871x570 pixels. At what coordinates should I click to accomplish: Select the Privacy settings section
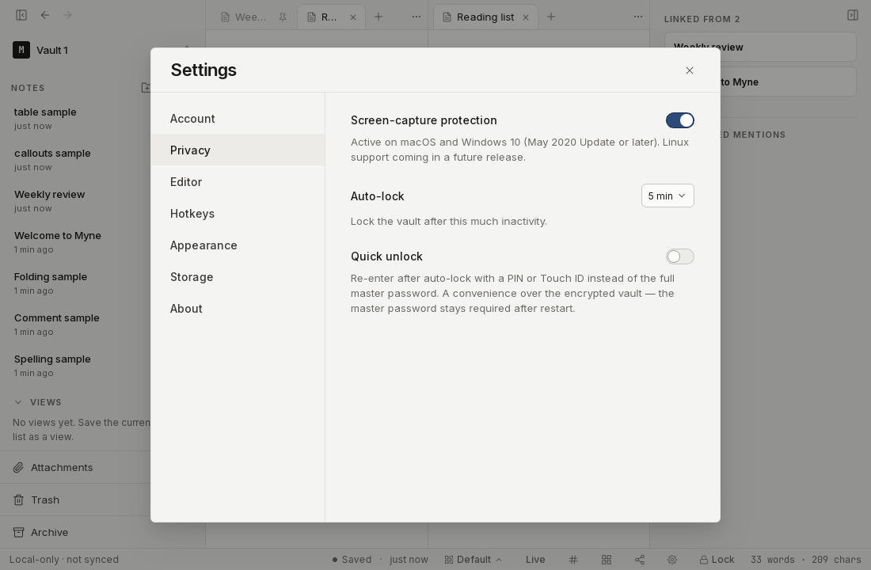click(238, 150)
